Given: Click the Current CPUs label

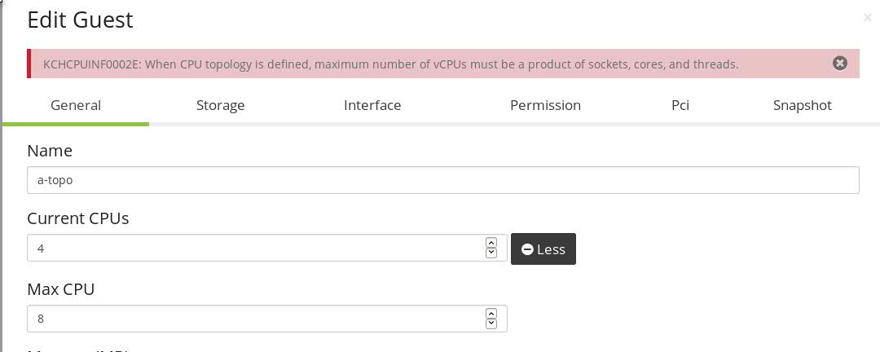Looking at the screenshot, I should pyautogui.click(x=77, y=218).
